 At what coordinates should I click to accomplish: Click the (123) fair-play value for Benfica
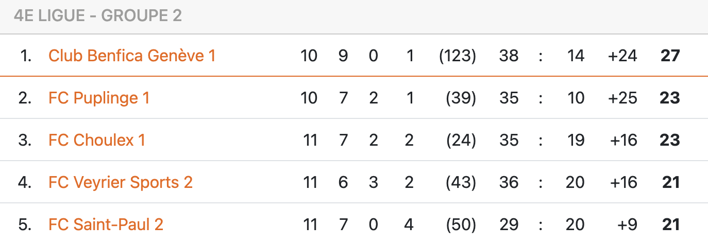click(457, 56)
